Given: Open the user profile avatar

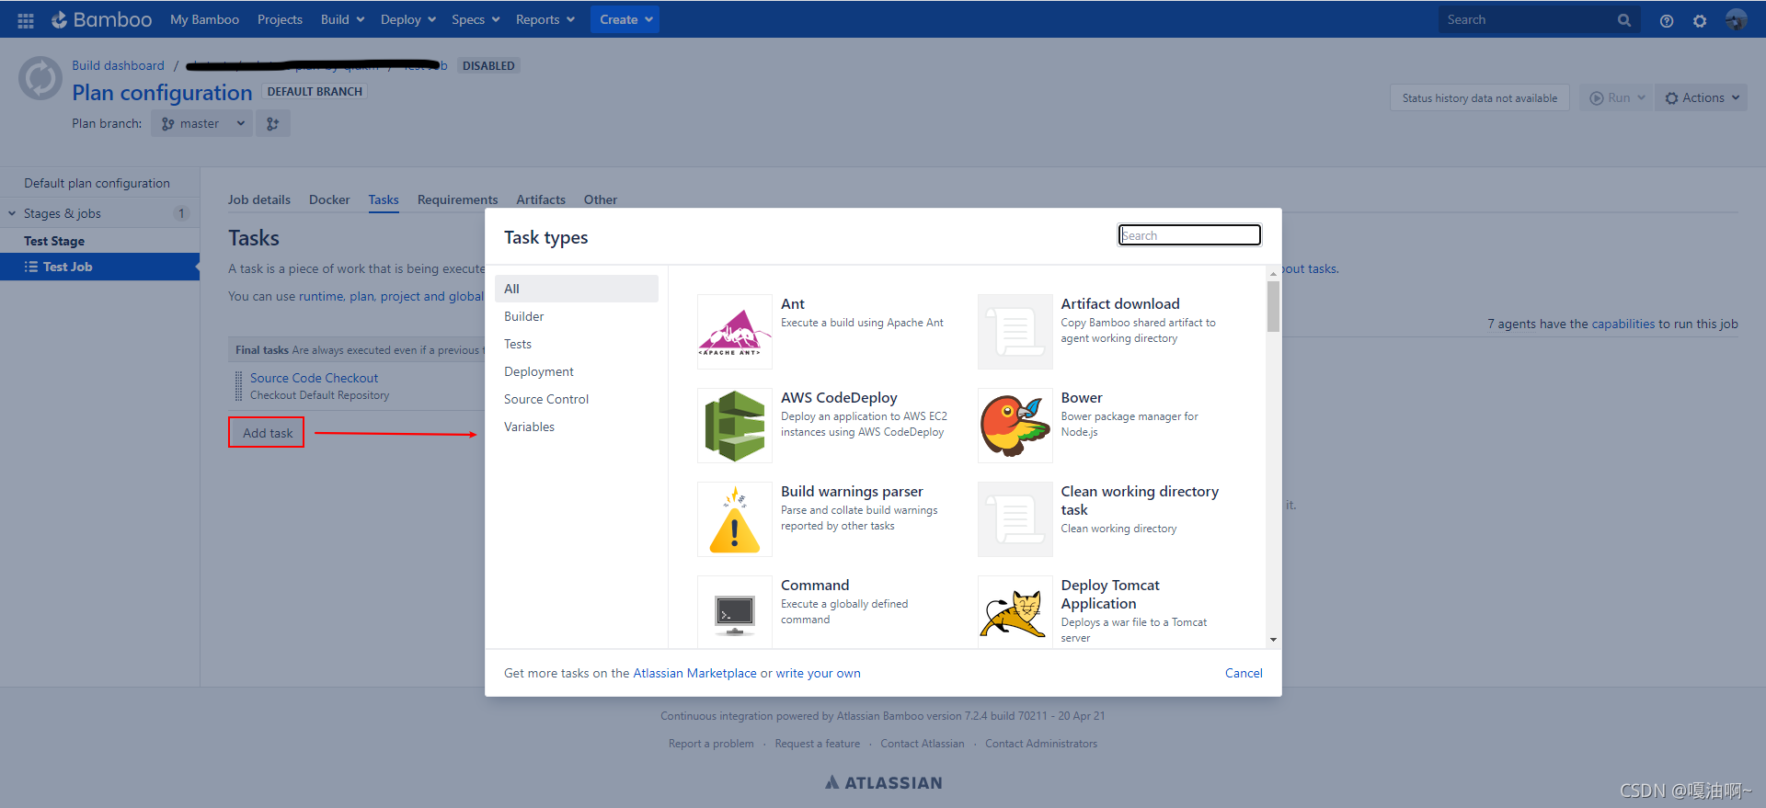Looking at the screenshot, I should [x=1736, y=19].
